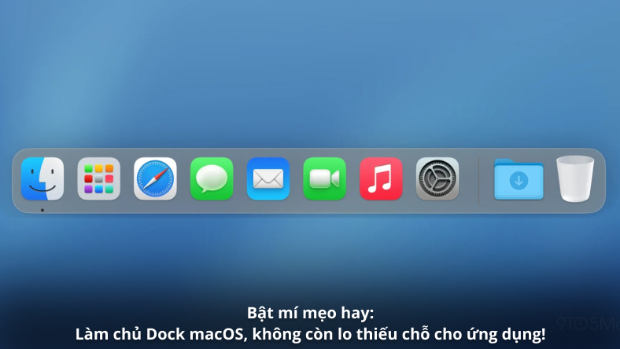Screen dimensions: 620x349
Task: Open System Preferences gear icon
Action: click(x=437, y=178)
